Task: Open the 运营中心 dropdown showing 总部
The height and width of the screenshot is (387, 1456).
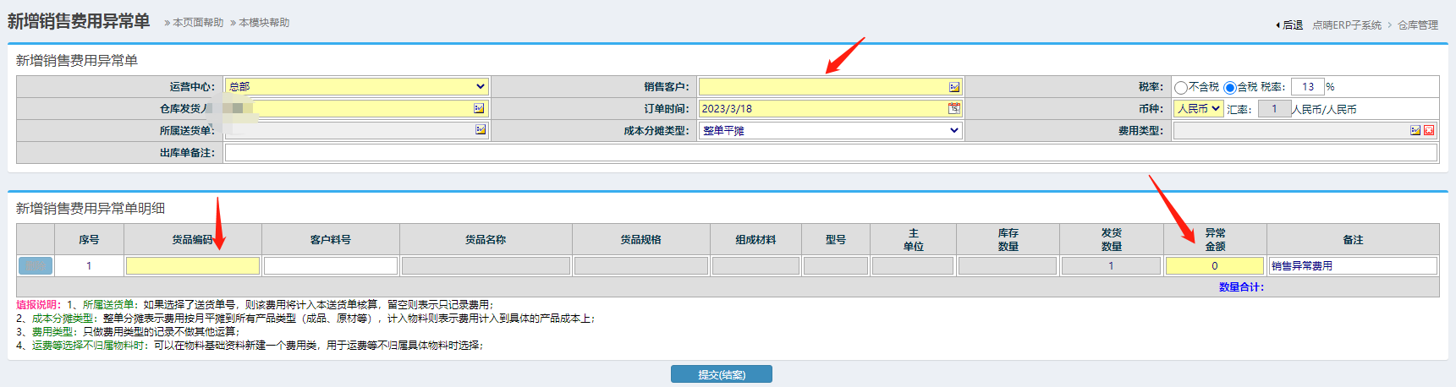Action: 356,86
